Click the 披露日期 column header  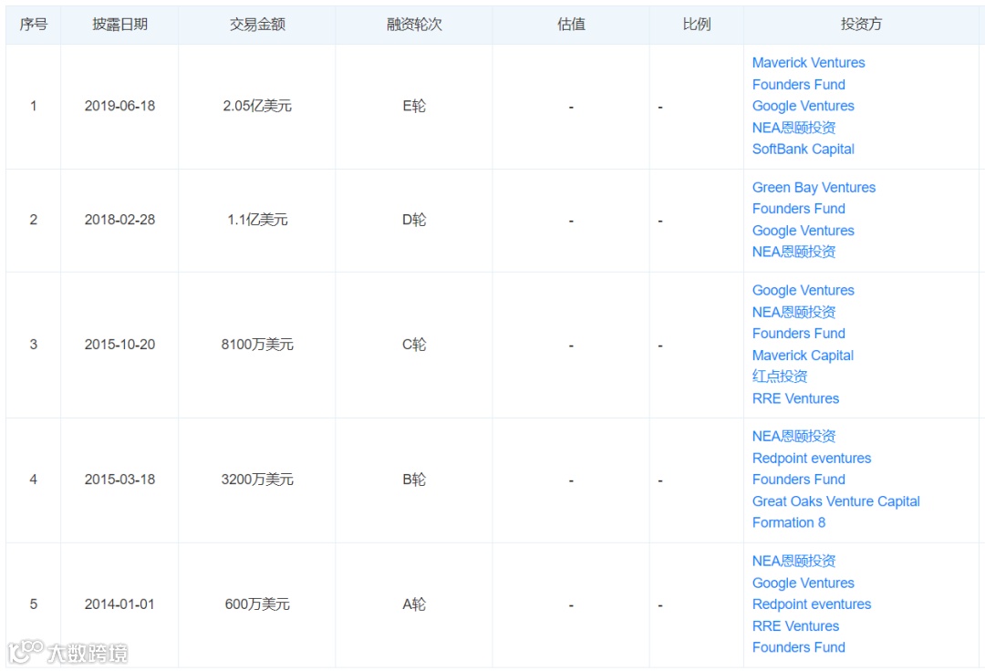pos(119,25)
